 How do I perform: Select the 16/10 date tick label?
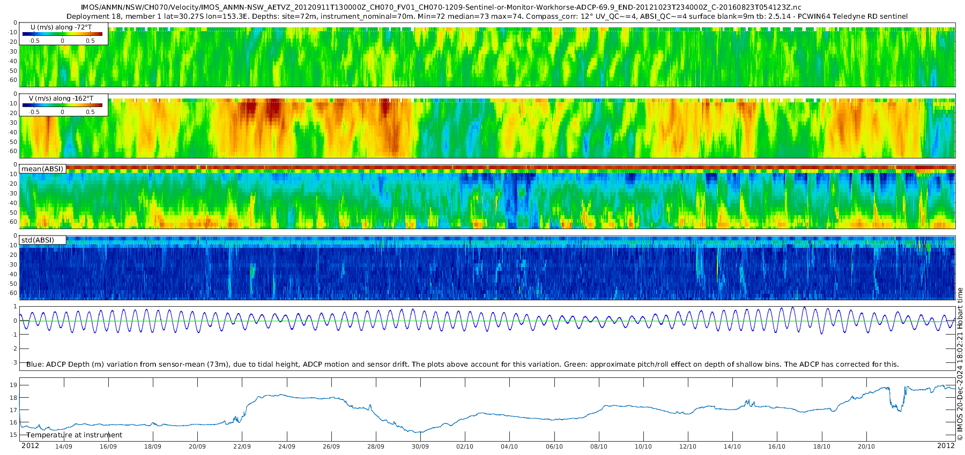(777, 446)
